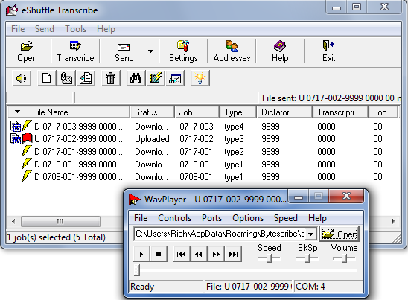Rewind audio in WavPlayer
This screenshot has width=408, height=300.
[x=199, y=254]
